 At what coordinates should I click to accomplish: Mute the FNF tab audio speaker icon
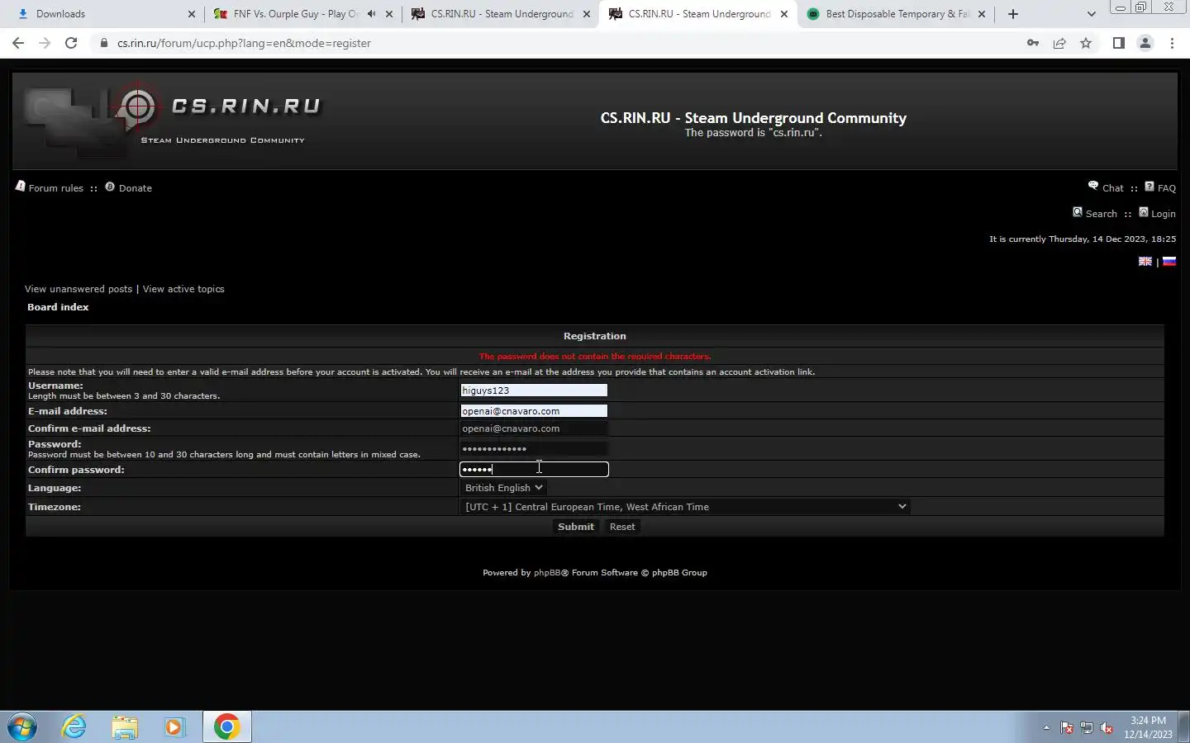pos(371,14)
